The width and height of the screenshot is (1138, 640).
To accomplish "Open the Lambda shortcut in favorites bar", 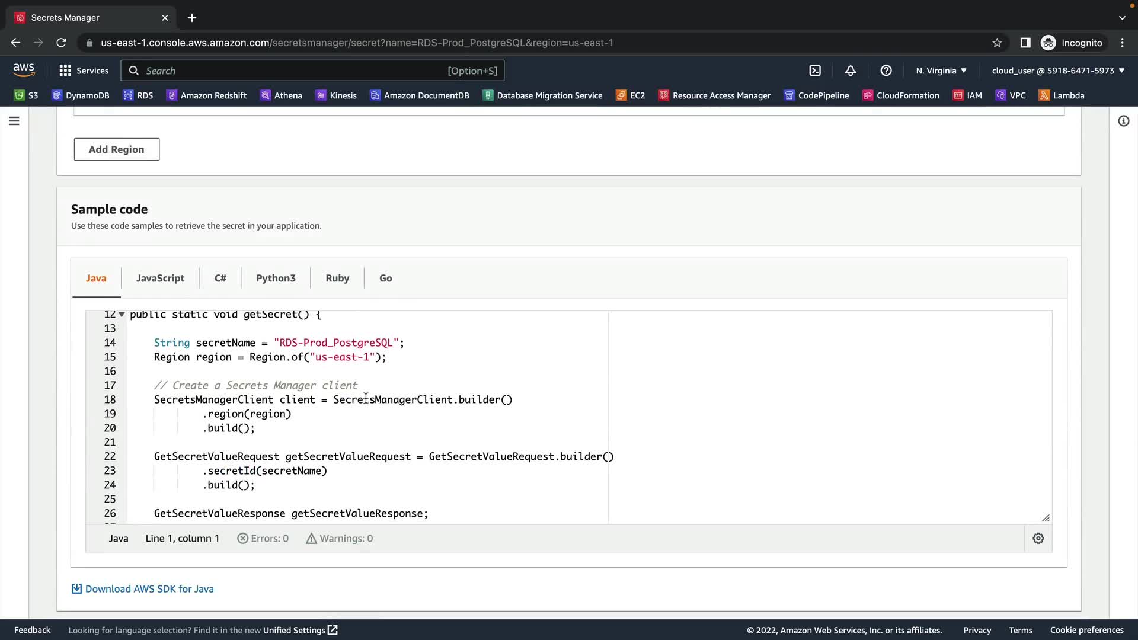I will (1062, 95).
